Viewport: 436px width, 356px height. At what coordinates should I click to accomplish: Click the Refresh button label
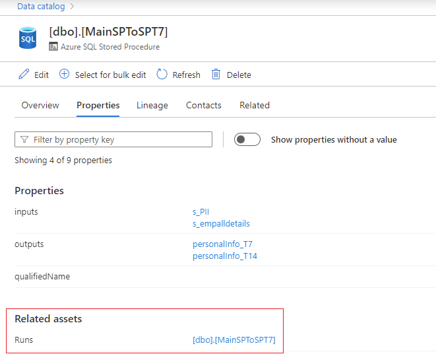point(186,75)
